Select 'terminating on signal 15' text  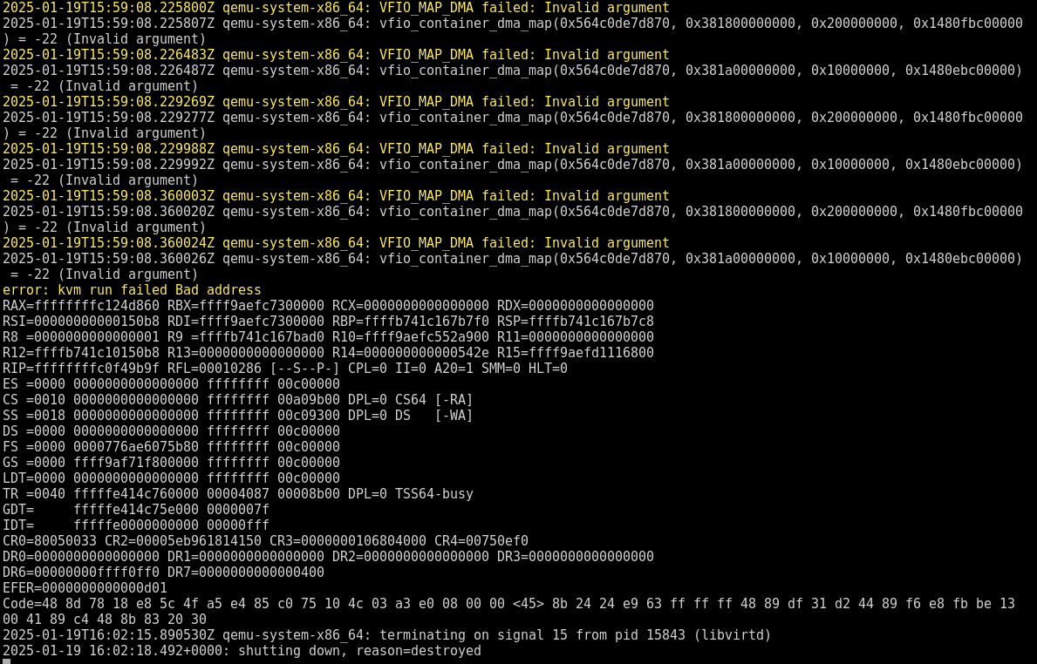(474, 635)
